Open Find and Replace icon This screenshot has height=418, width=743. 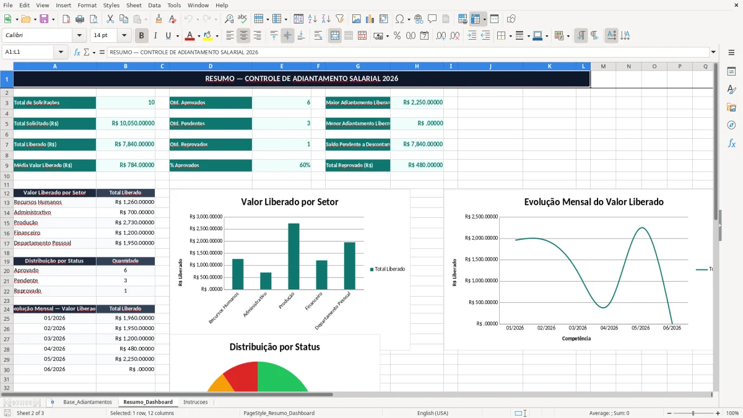[x=229, y=19]
